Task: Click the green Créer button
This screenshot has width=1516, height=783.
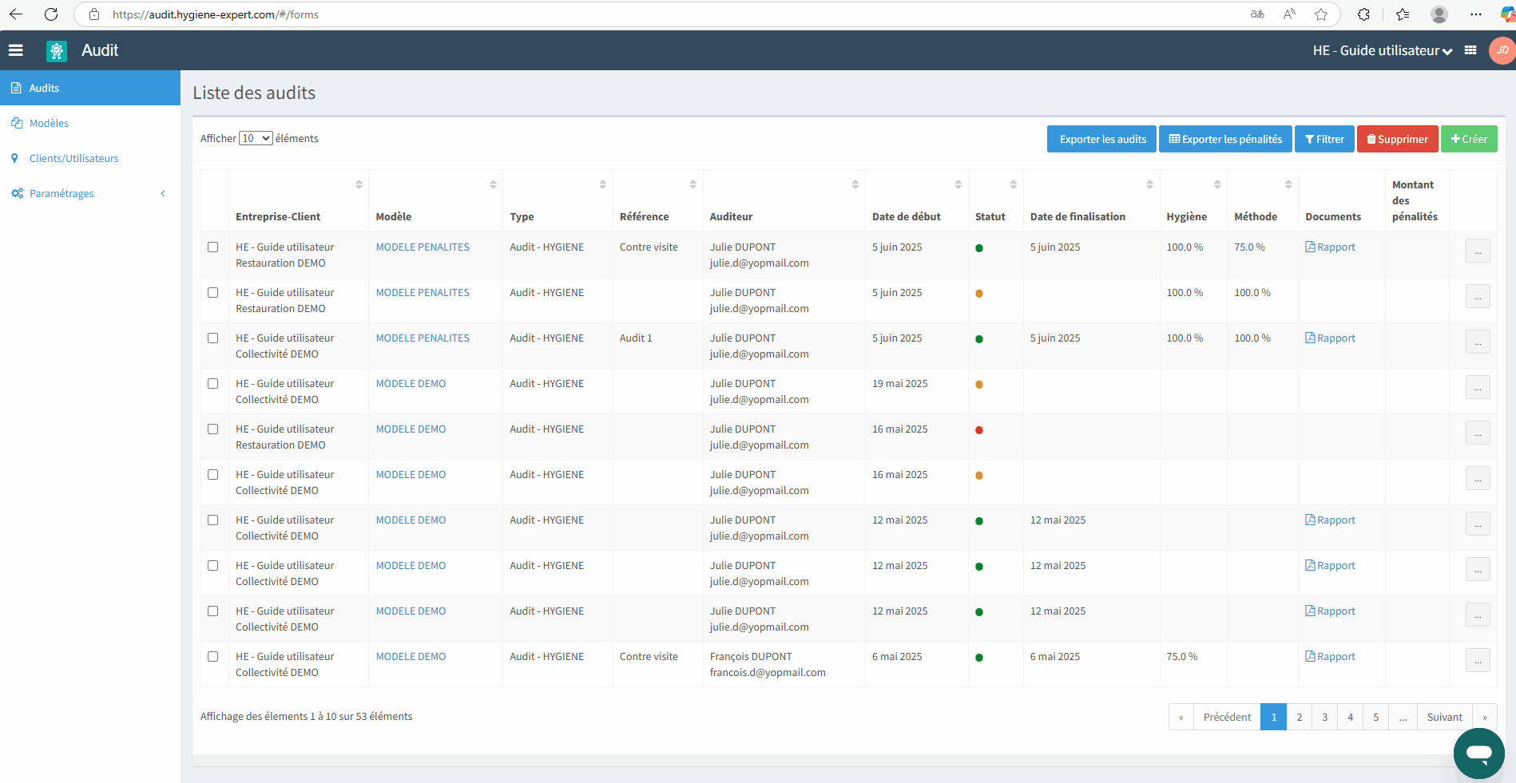Action: pyautogui.click(x=1469, y=139)
